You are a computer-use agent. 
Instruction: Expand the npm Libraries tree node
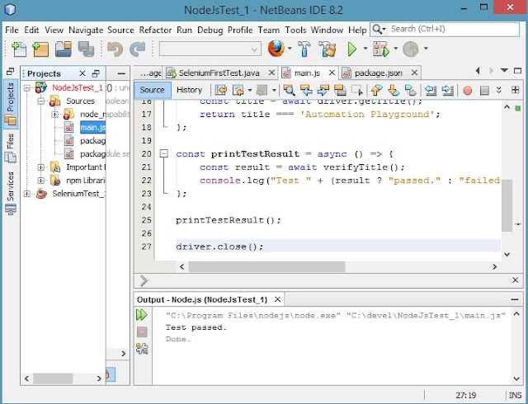[40, 181]
